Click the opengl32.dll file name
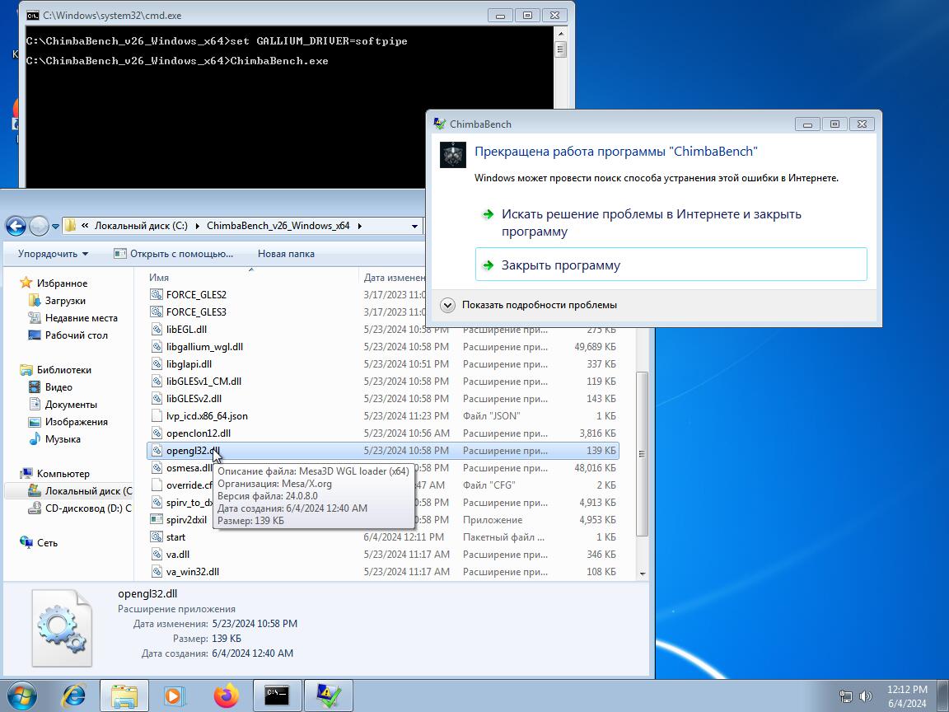 point(193,451)
